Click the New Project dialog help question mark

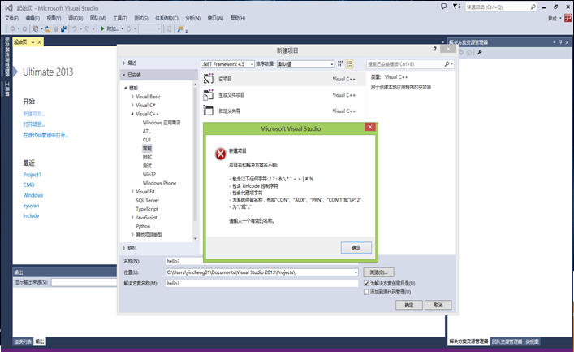click(x=435, y=49)
